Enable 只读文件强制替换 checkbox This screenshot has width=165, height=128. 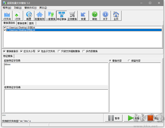(x=59, y=51)
